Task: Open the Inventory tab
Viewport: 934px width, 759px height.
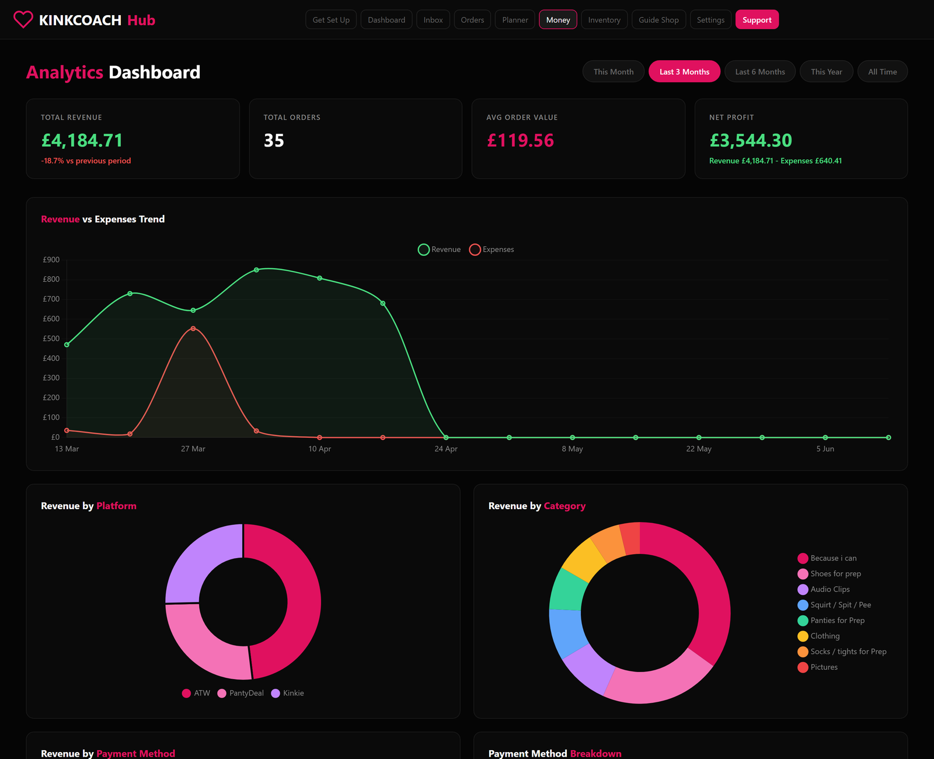Action: (x=604, y=20)
